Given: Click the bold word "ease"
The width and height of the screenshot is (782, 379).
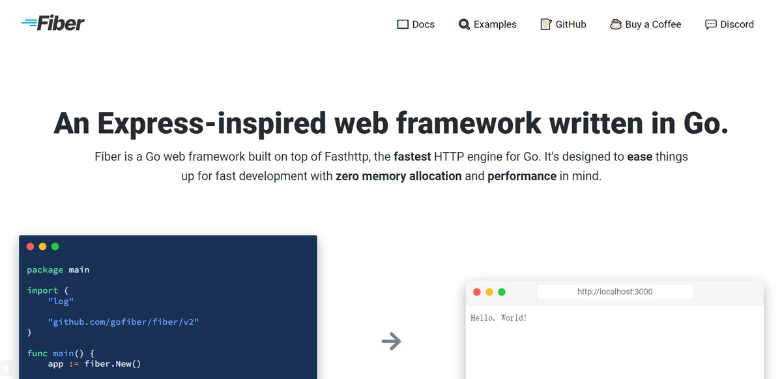Looking at the screenshot, I should click(640, 157).
